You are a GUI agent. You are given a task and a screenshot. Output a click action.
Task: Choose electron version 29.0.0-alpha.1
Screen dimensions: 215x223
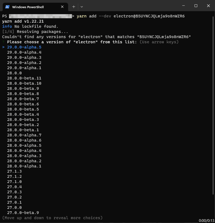point(24,68)
